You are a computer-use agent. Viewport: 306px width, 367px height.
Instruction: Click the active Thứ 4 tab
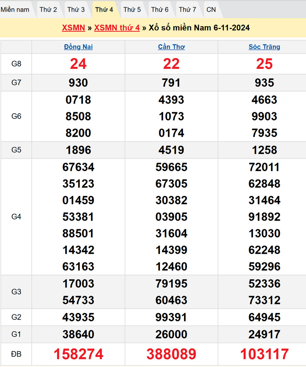104,10
